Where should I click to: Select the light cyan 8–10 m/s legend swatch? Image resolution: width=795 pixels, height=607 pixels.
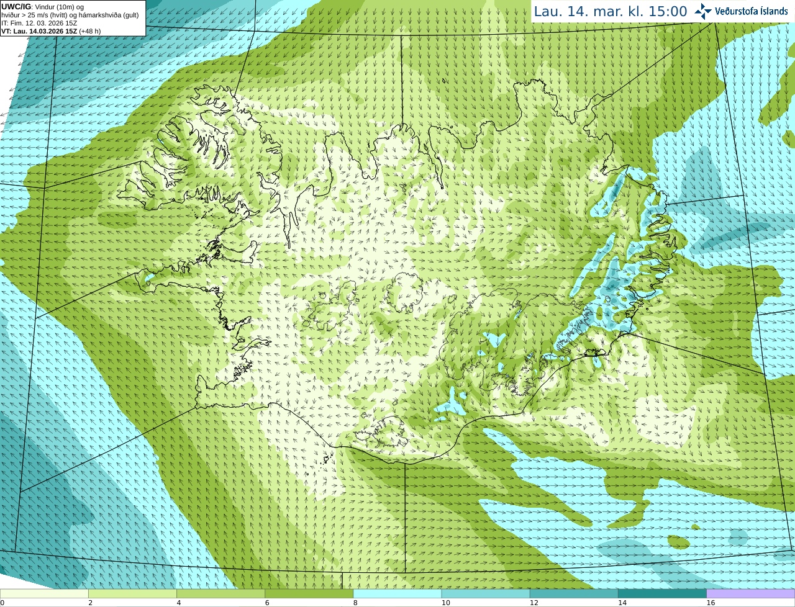click(397, 593)
